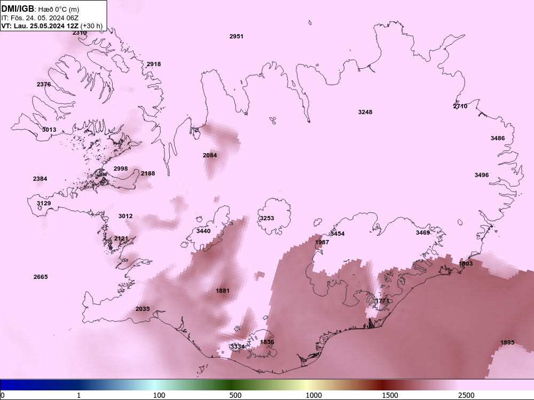This screenshot has height=400, width=534.
Task: Select the 1836 value label
Action: point(267,342)
